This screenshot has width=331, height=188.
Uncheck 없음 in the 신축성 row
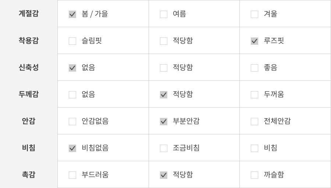point(72,68)
